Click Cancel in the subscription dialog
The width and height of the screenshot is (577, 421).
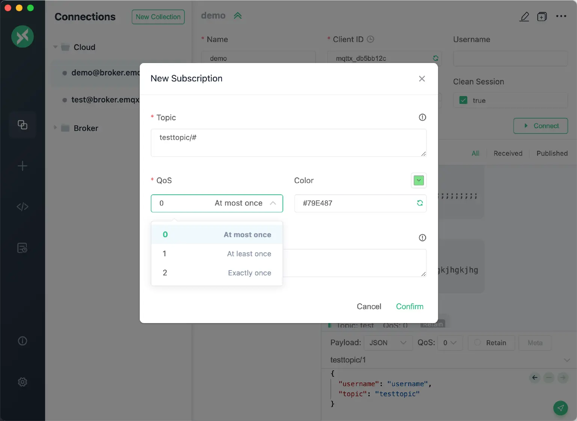coord(369,307)
